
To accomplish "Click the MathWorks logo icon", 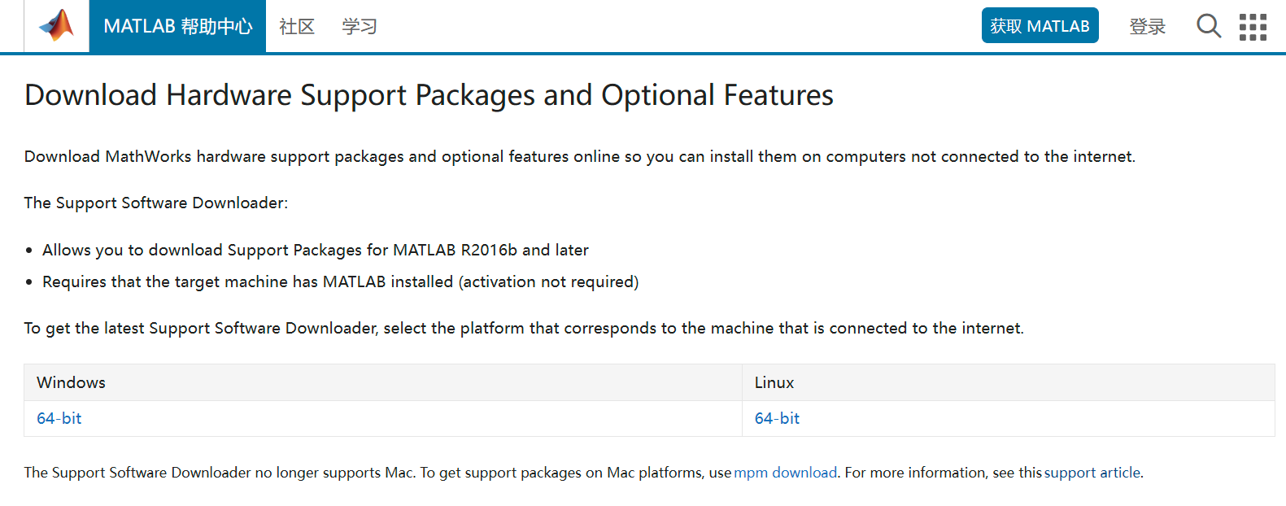I will [x=56, y=26].
